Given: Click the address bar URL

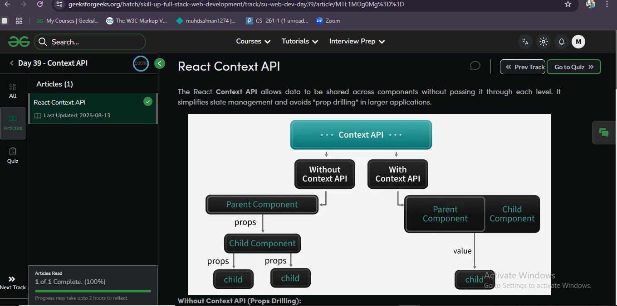Looking at the screenshot, I should pyautogui.click(x=236, y=5).
